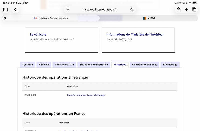Open the Contrôles techniques tab

pyautogui.click(x=145, y=65)
